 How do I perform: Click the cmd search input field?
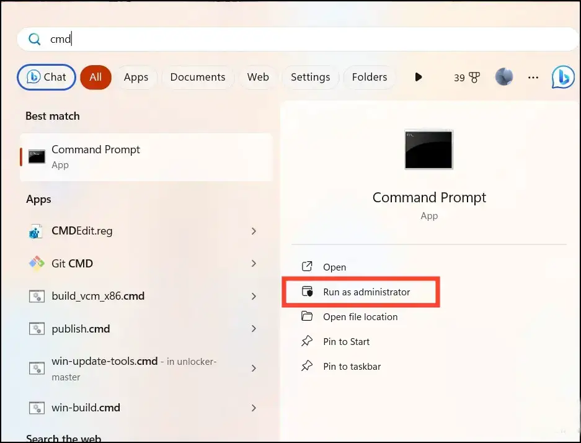click(298, 39)
